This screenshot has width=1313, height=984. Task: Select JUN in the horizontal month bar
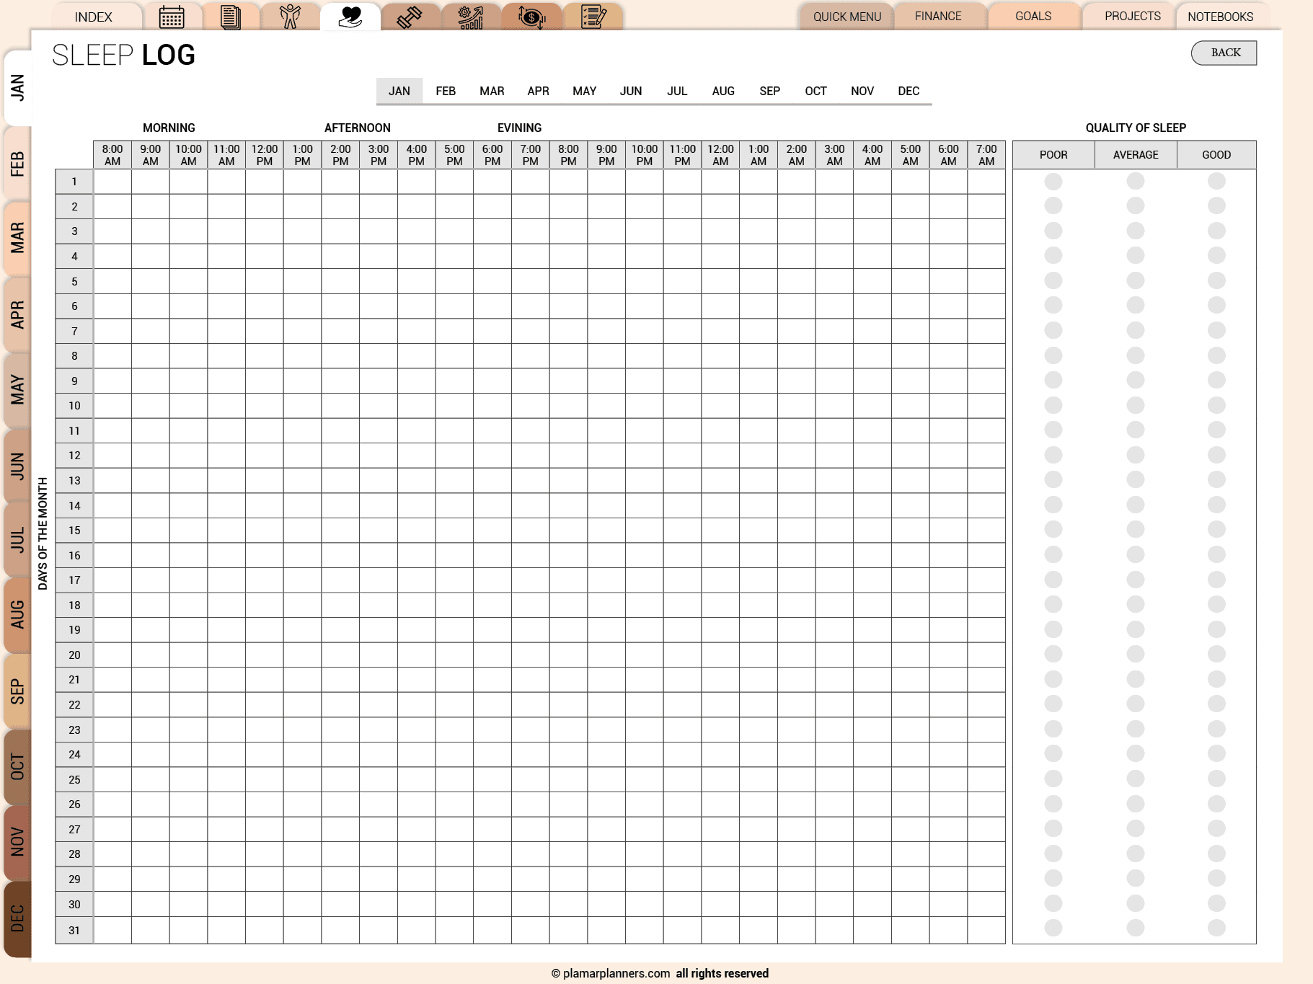(x=631, y=91)
